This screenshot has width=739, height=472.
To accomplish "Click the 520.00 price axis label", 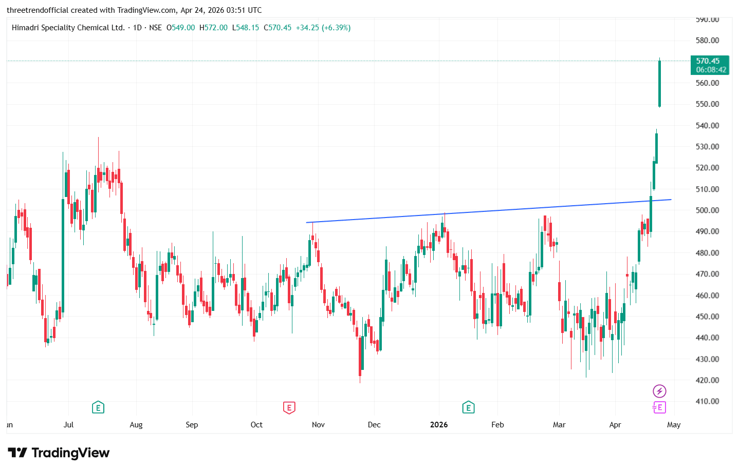I will pyautogui.click(x=707, y=168).
